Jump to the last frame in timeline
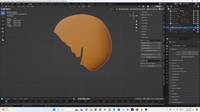The image size is (200, 112). coord(89,99)
